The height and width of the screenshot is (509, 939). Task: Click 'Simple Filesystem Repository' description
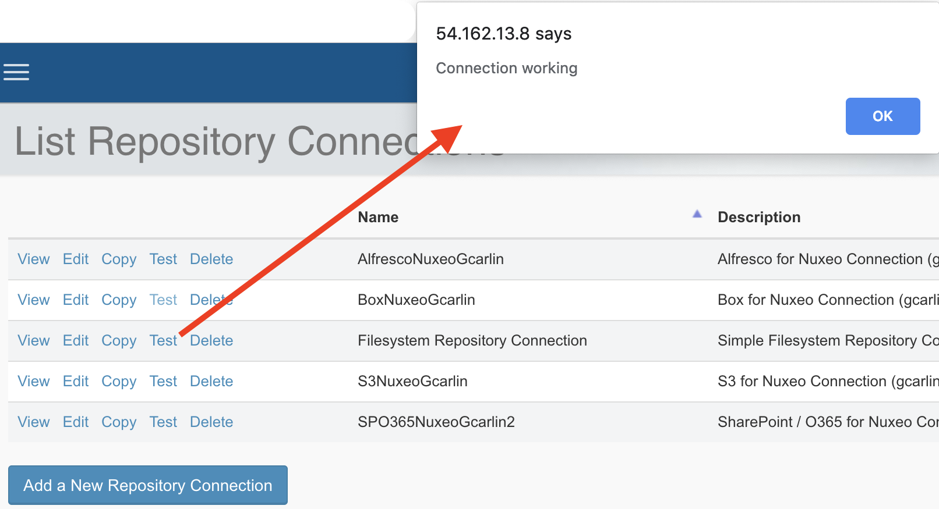pos(828,340)
